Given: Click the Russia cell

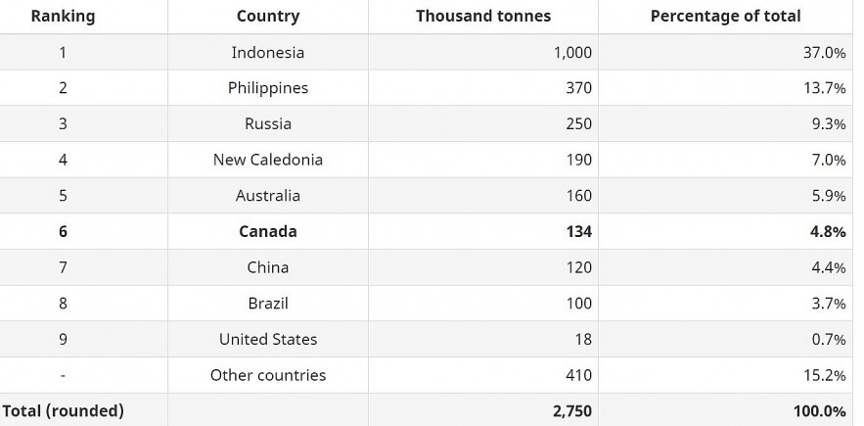Looking at the screenshot, I should [268, 123].
